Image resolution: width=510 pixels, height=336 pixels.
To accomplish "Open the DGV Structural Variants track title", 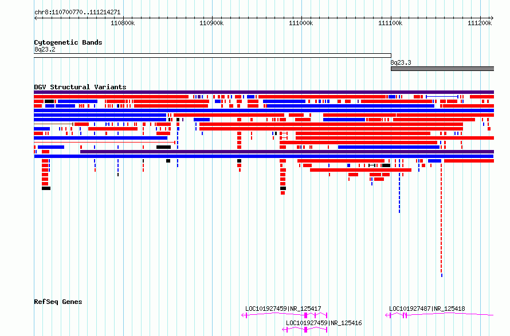I will click(x=80, y=87).
